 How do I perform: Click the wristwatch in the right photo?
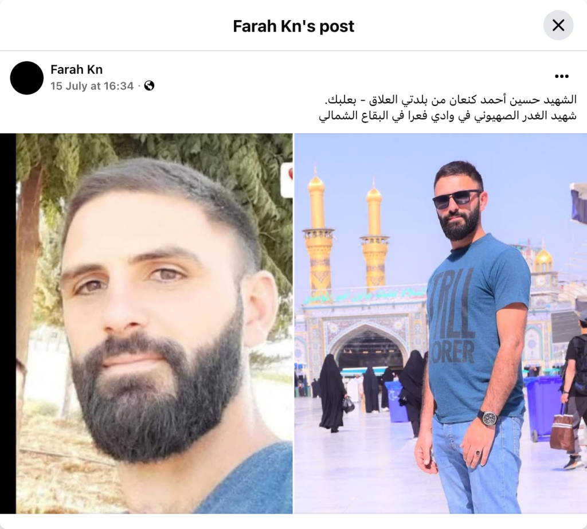point(488,417)
